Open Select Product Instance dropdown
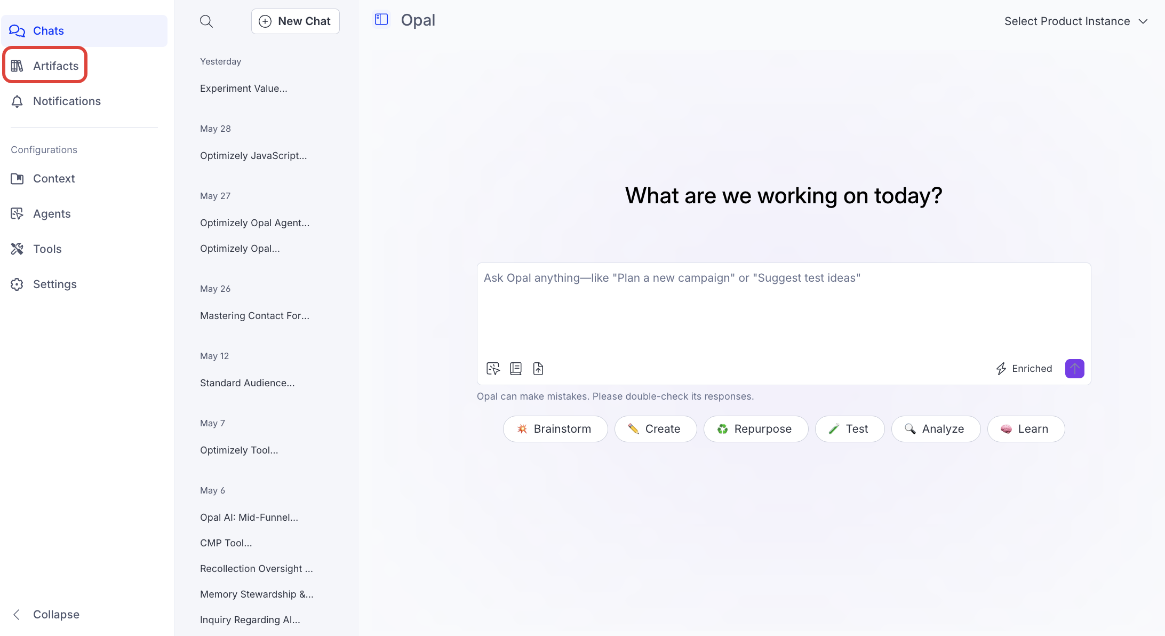 click(x=1076, y=21)
